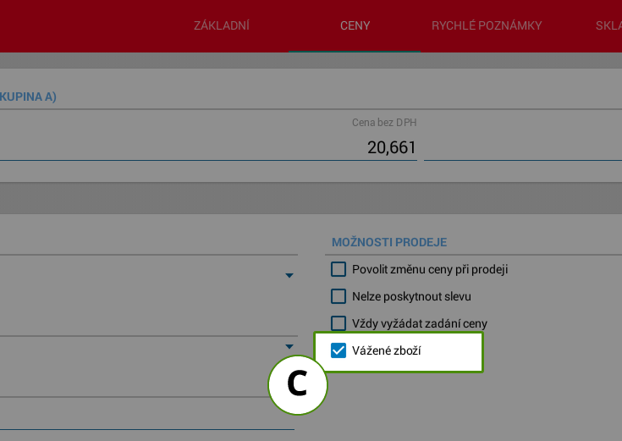Select the CENY tab

[x=355, y=25]
